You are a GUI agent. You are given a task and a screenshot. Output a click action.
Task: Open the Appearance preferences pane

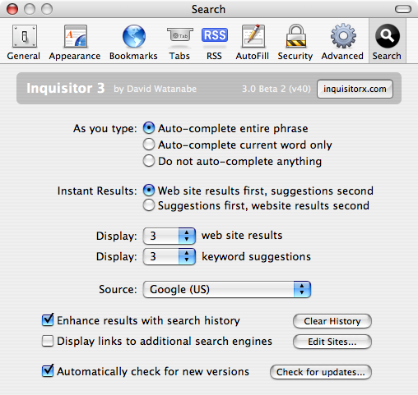pyautogui.click(x=75, y=42)
